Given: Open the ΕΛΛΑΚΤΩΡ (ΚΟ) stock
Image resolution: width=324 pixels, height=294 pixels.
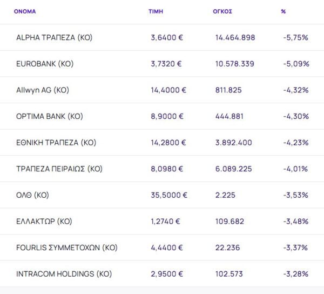Looking at the screenshot, I should 44,221.
